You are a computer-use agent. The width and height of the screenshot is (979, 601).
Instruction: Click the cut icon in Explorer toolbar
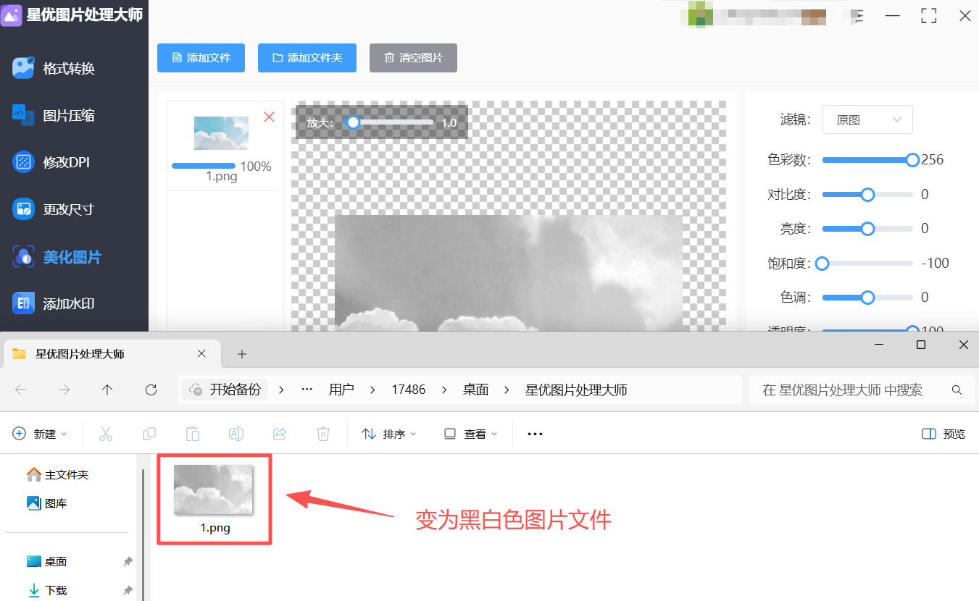(x=106, y=433)
